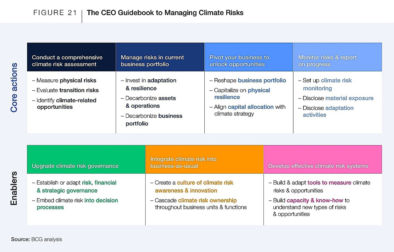Select the 'Set up climate risk monitoring' item

click(x=327, y=84)
